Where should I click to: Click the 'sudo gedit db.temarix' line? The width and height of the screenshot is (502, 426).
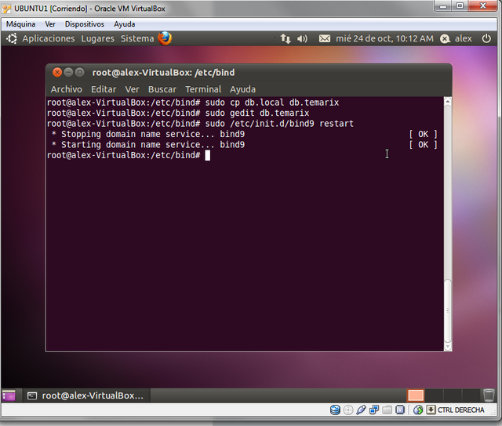pos(257,113)
